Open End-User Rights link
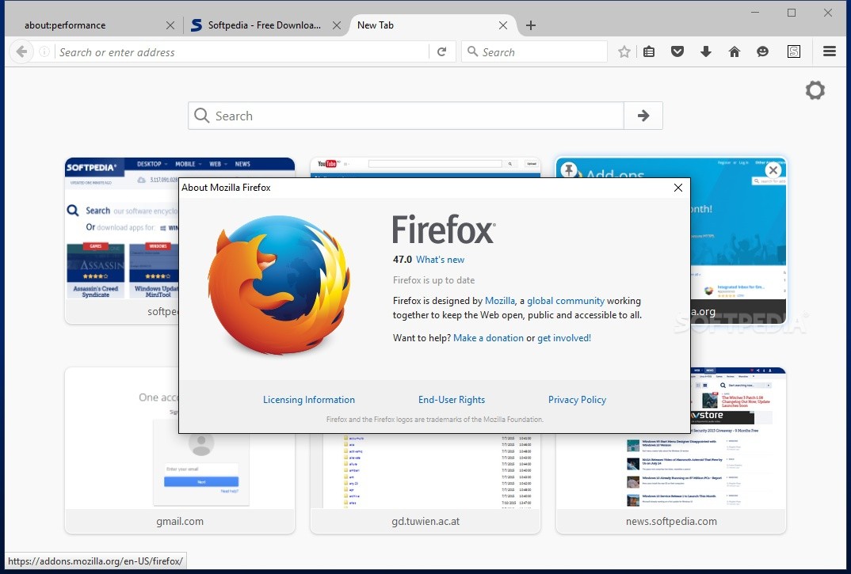The image size is (851, 574). click(x=452, y=400)
